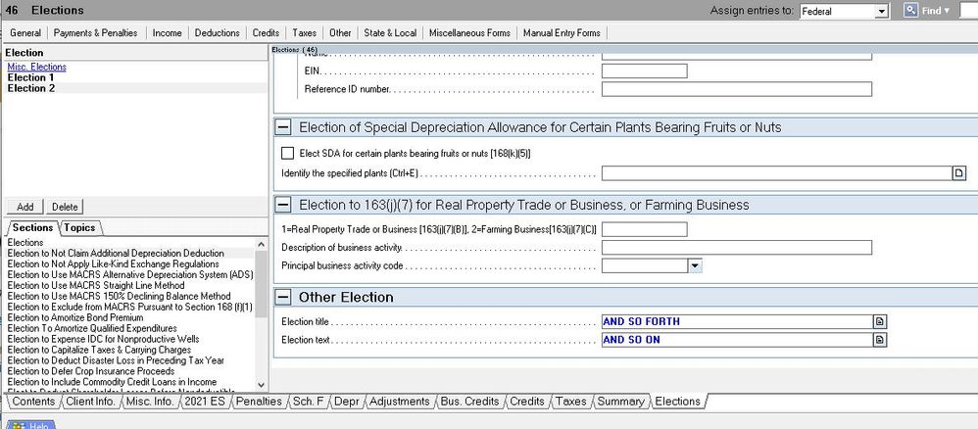Open detail icon beside Election text field
Image resolution: width=978 pixels, height=429 pixels.
point(879,340)
